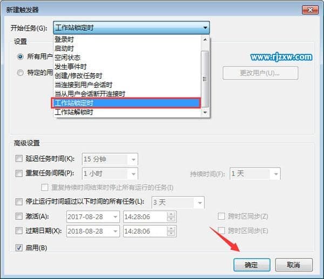Click the 取消 button
The height and width of the screenshot is (279, 324).
294,265
